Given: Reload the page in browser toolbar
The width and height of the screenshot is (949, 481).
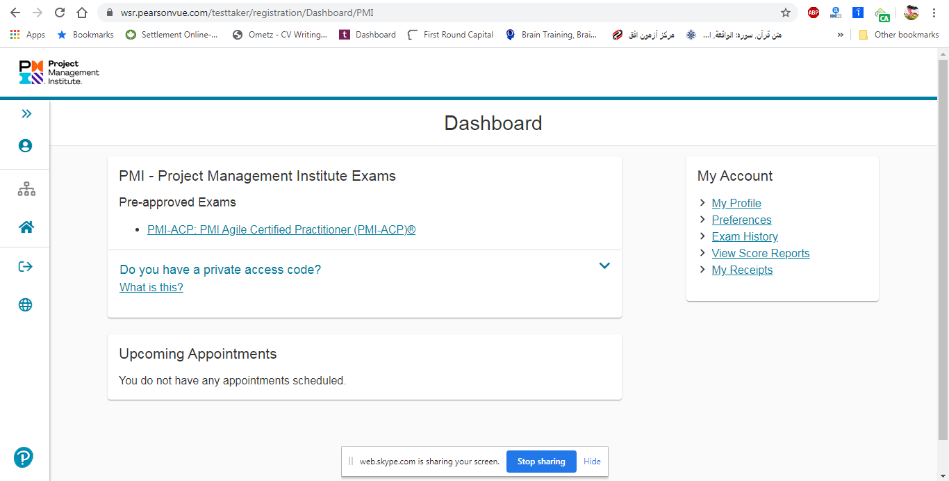Looking at the screenshot, I should pos(60,13).
